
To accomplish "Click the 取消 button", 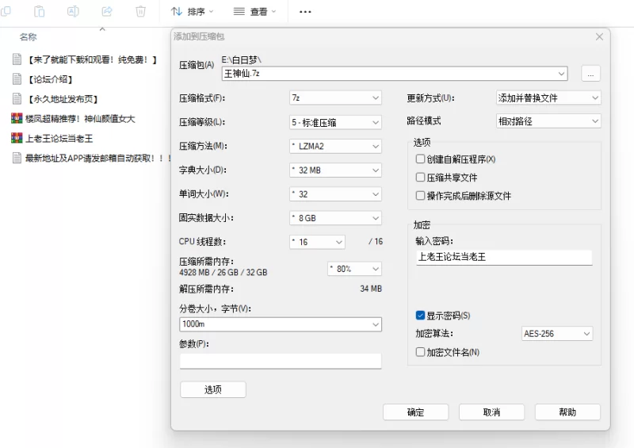I will click(491, 412).
